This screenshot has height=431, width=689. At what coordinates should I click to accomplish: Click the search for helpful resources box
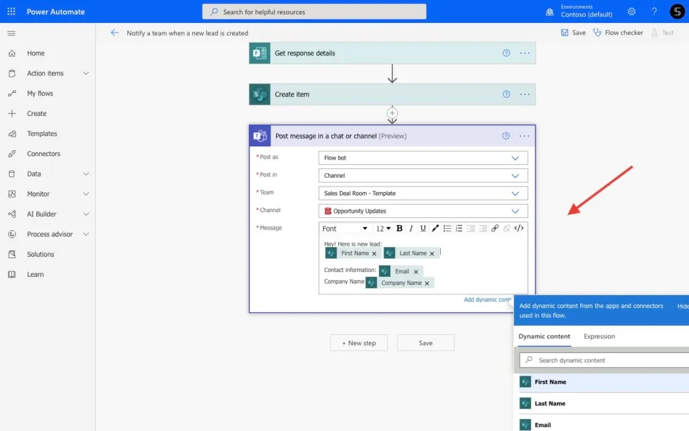point(314,12)
